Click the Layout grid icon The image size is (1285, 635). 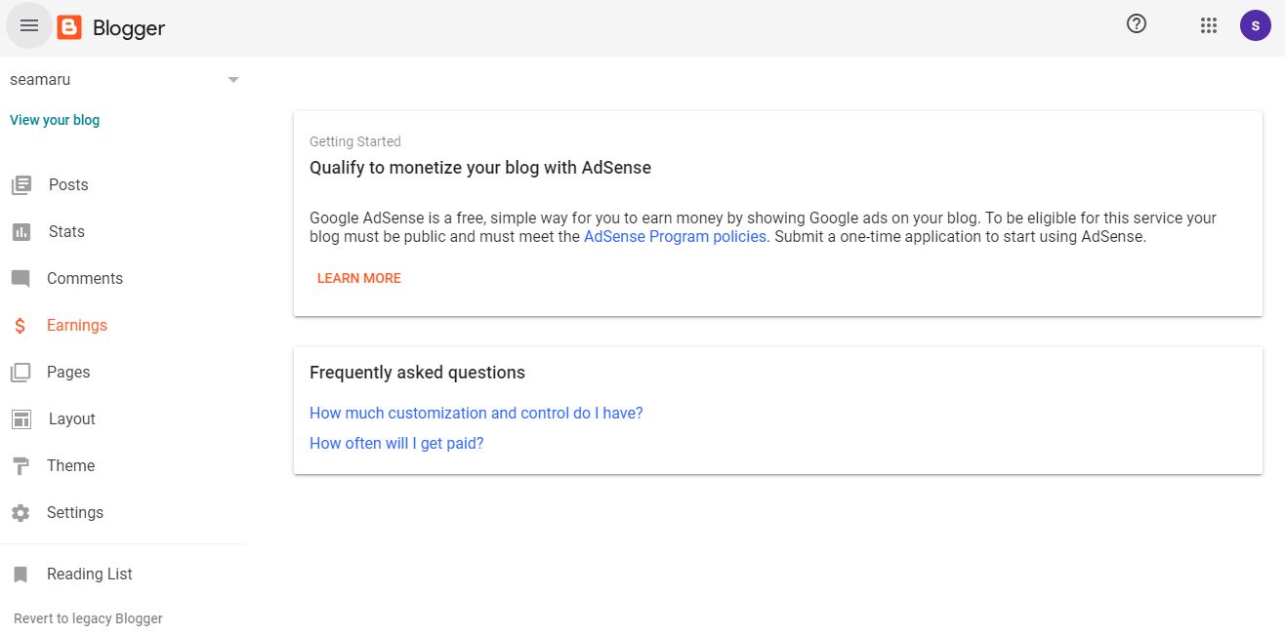(x=21, y=419)
